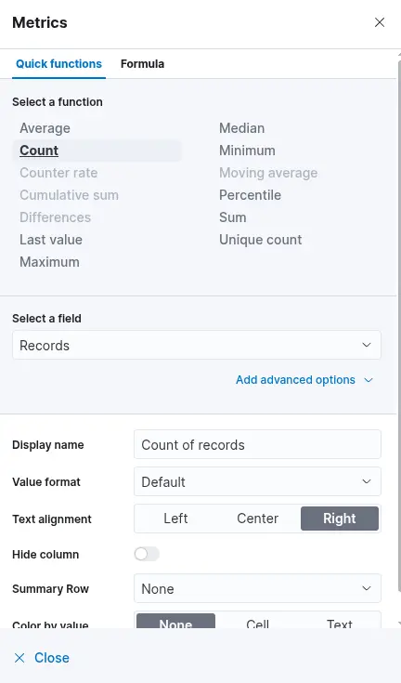Image resolution: width=401 pixels, height=683 pixels.
Task: Set text alignment to Center
Action: coord(257,519)
